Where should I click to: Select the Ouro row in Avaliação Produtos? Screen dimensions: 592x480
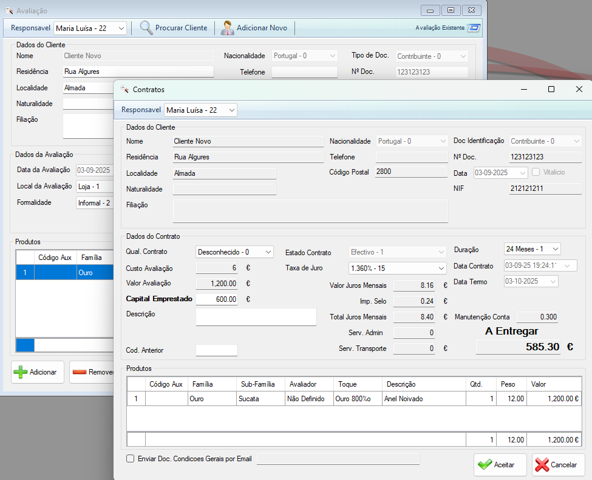[65, 272]
